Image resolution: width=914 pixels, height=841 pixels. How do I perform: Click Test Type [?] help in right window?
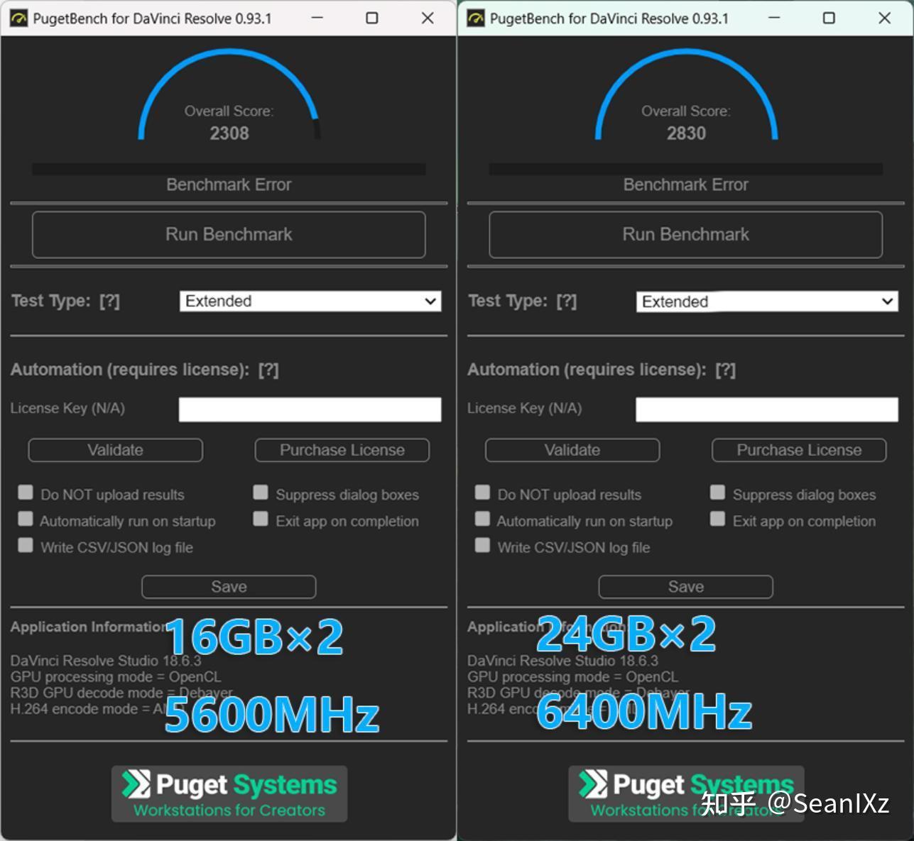click(567, 301)
